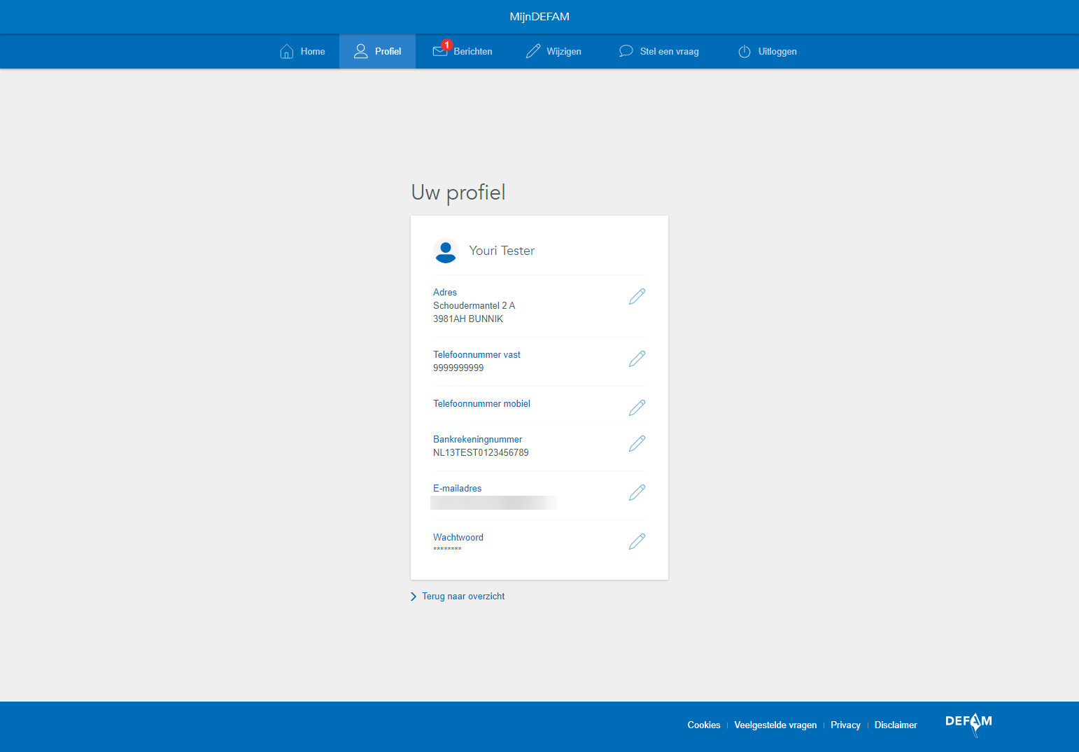
Task: Open Stel een vraag
Action: [659, 51]
